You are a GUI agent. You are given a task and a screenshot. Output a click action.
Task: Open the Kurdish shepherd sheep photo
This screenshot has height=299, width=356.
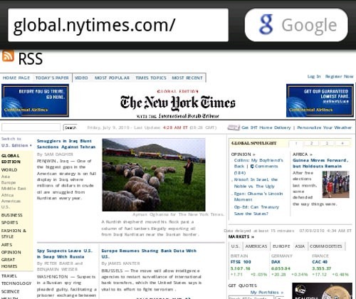coord(154,175)
